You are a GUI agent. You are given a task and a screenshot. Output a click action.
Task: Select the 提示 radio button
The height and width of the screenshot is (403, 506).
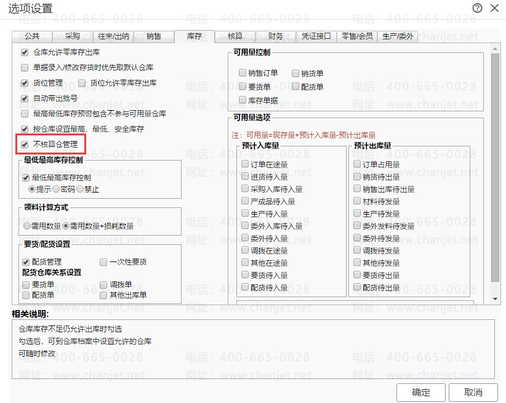[x=31, y=189]
